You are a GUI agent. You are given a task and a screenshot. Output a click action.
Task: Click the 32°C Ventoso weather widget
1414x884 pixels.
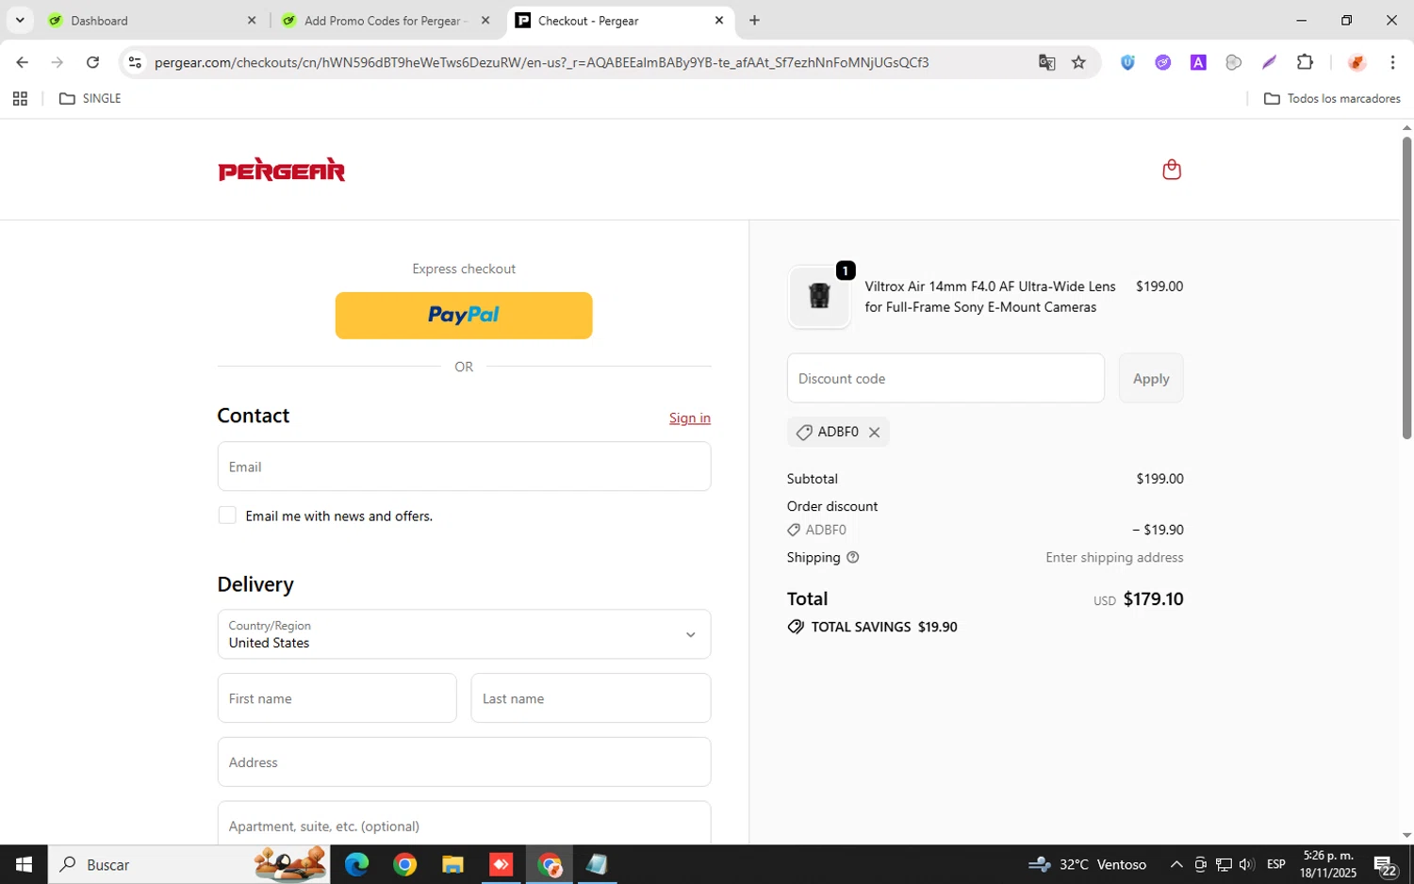1088,864
